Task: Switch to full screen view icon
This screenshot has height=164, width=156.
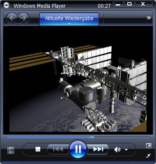Action: (x=149, y=146)
